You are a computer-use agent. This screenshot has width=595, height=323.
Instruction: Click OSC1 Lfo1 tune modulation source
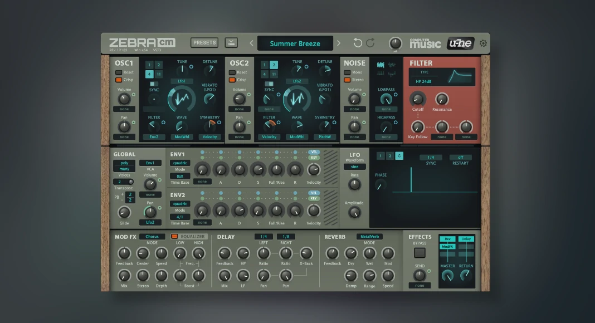pyautogui.click(x=182, y=81)
